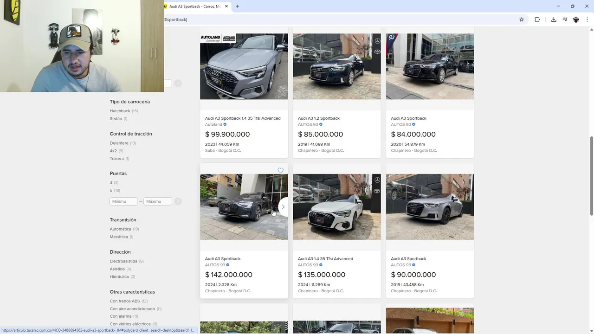Filter by Delantera traction
The image size is (594, 334).
click(x=119, y=143)
